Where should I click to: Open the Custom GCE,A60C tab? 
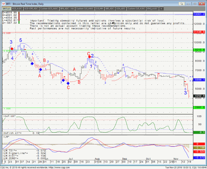[49, 9]
